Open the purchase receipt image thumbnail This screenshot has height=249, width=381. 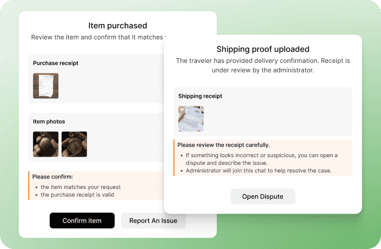pyautogui.click(x=46, y=86)
